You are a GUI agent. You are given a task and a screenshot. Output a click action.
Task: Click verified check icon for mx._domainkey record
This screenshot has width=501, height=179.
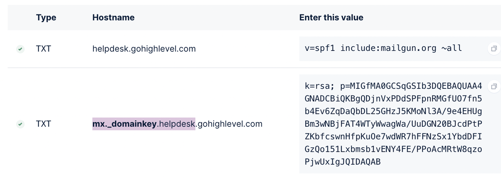pos(20,124)
